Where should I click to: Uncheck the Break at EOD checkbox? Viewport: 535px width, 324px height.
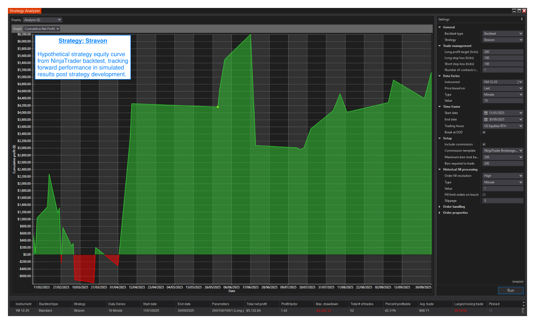point(484,132)
